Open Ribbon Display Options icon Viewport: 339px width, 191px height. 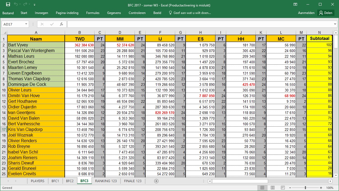tap(295, 5)
